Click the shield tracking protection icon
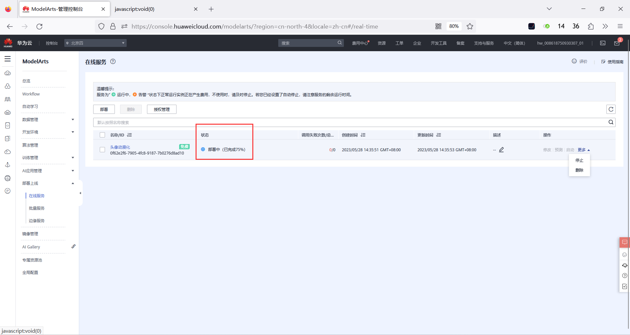 coord(101,26)
